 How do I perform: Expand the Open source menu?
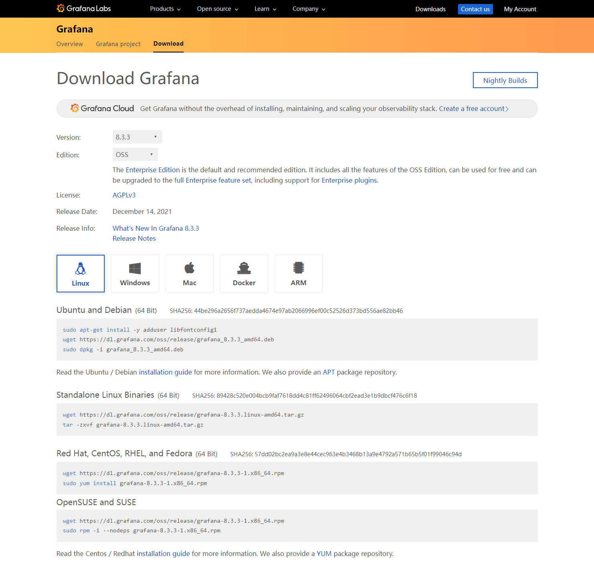[217, 9]
